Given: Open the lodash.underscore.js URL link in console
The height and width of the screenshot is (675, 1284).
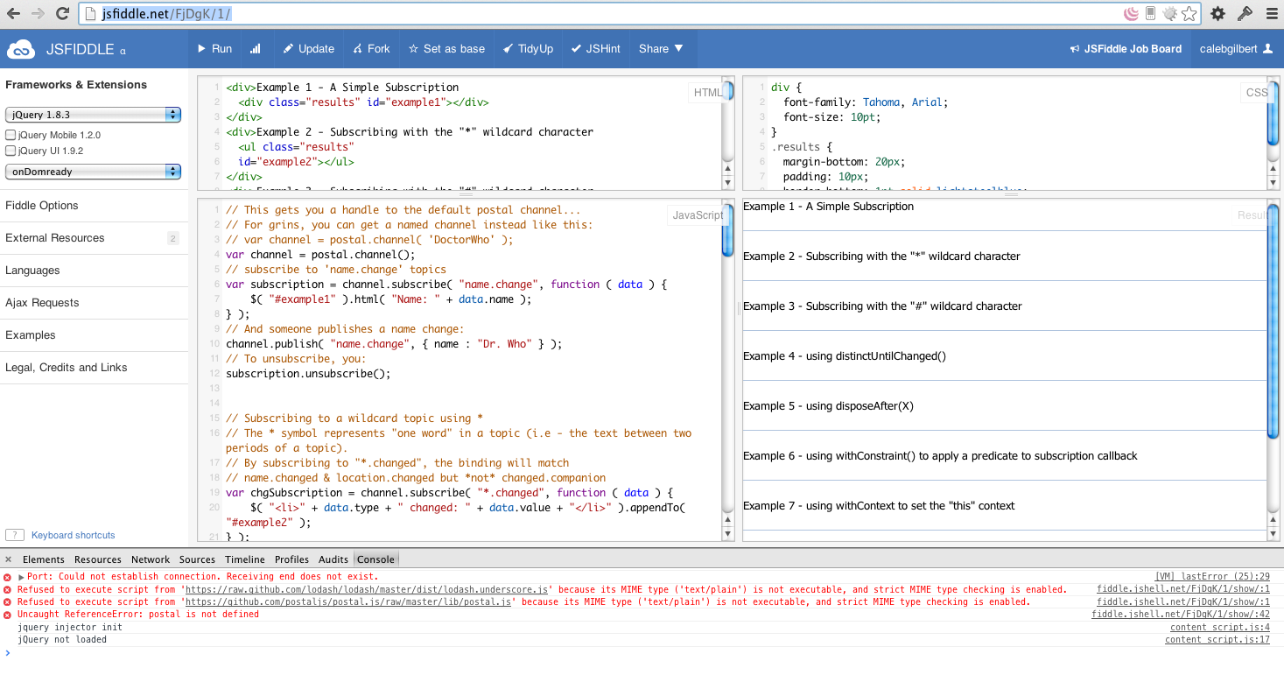Looking at the screenshot, I should tap(365, 590).
